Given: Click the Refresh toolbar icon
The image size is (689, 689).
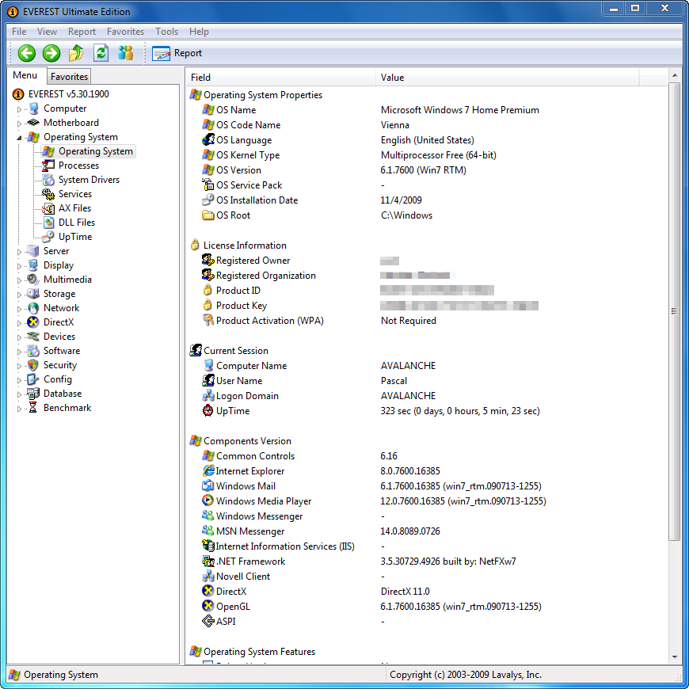Looking at the screenshot, I should (x=101, y=53).
